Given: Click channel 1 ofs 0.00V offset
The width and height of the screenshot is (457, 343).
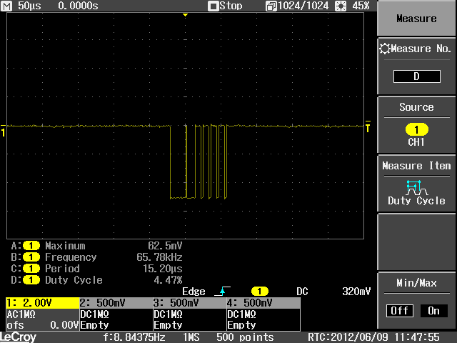Looking at the screenshot, I should [43, 325].
